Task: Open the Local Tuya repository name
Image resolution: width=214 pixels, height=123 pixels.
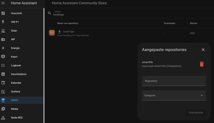Action: click(68, 31)
